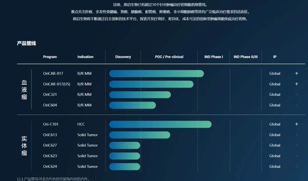
Task: Expand the Ori-C101 HCC row
Action: coord(297,124)
